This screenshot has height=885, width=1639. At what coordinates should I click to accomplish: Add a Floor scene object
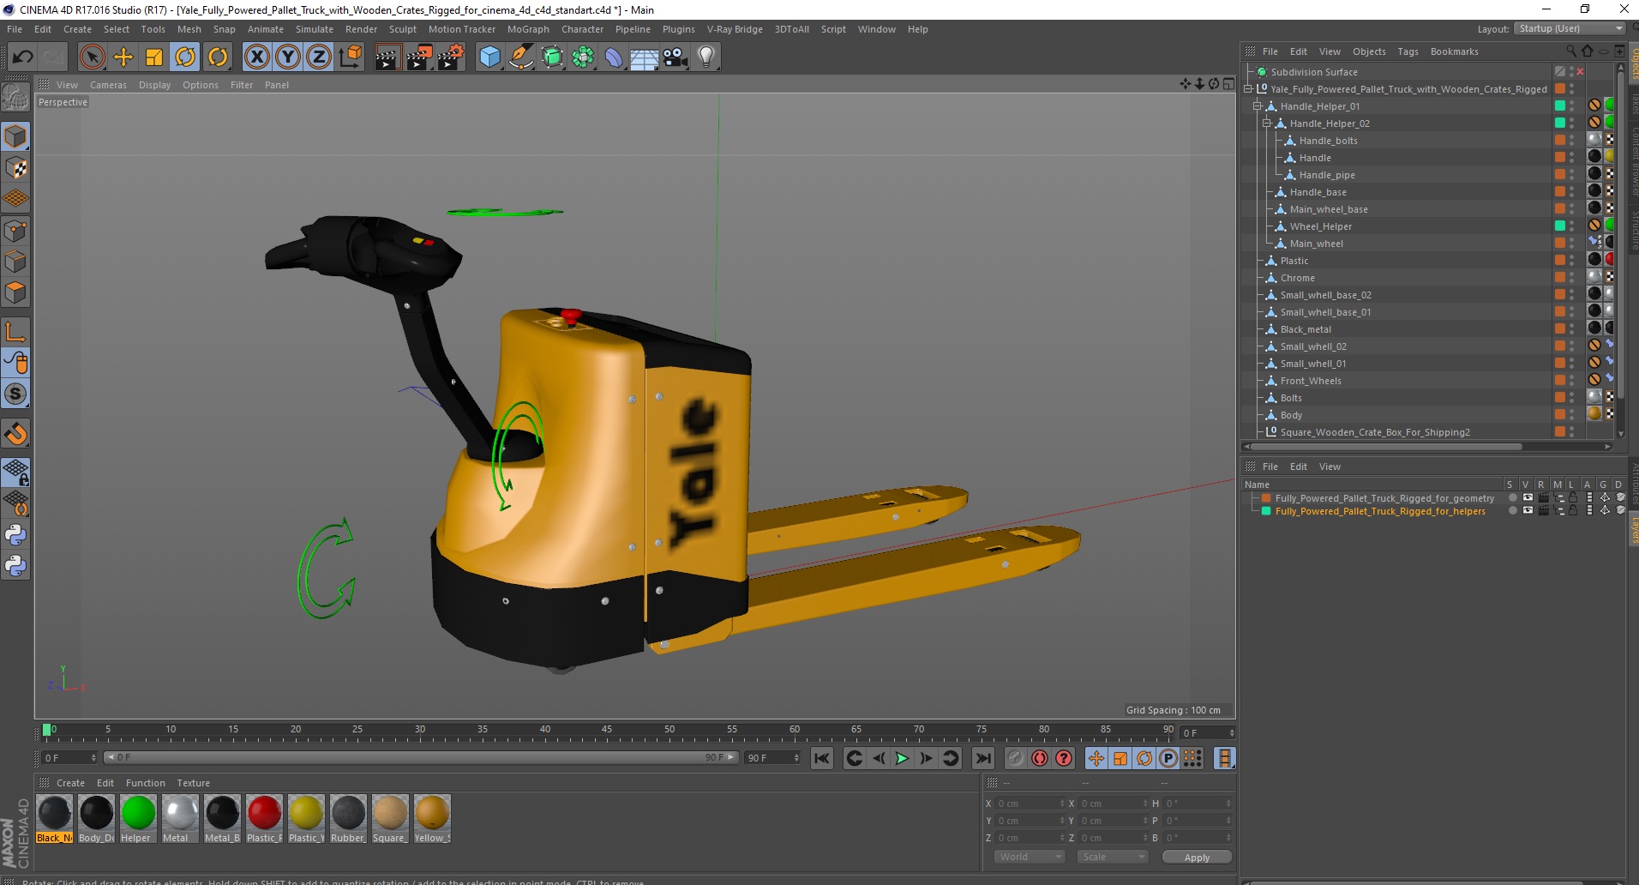644,57
